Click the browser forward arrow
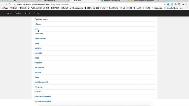 6,4
